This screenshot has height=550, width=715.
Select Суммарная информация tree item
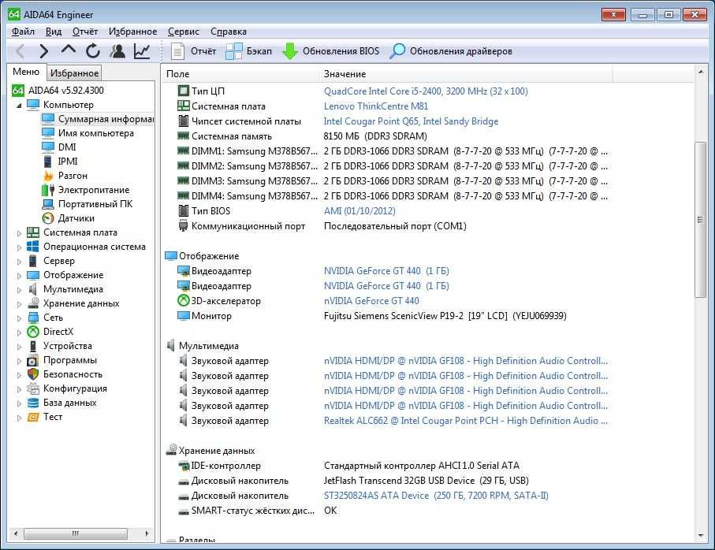98,119
